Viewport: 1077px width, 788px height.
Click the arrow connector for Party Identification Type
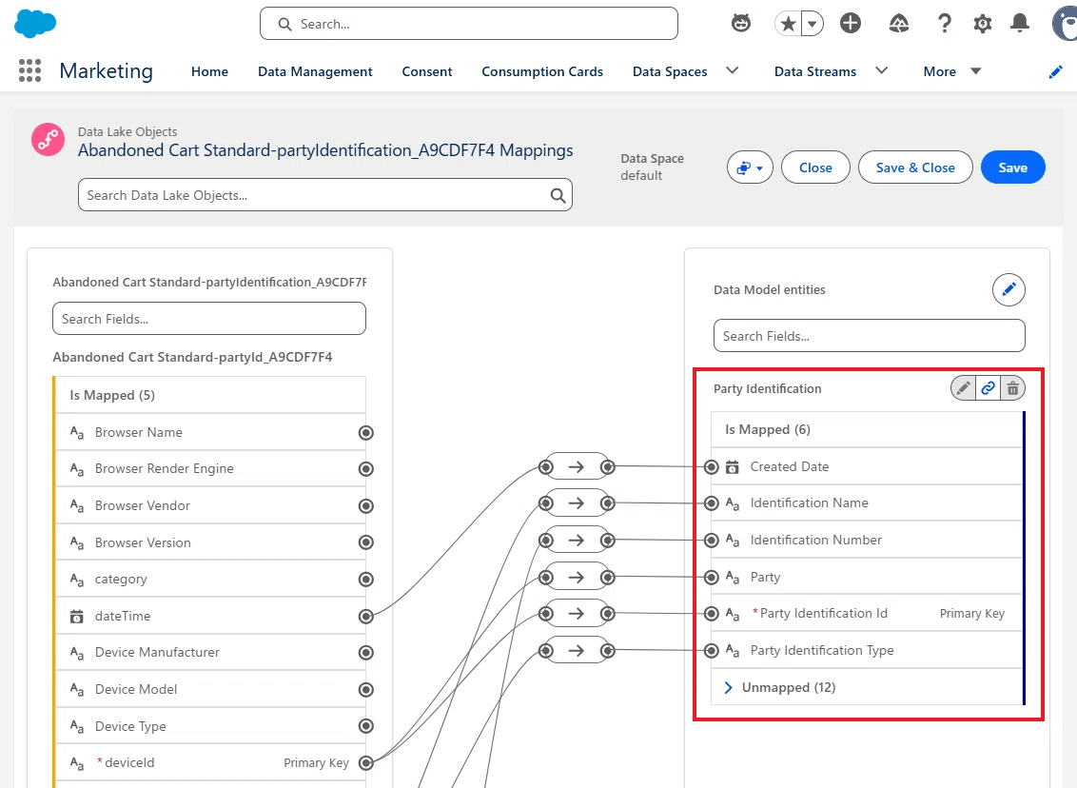pos(577,651)
